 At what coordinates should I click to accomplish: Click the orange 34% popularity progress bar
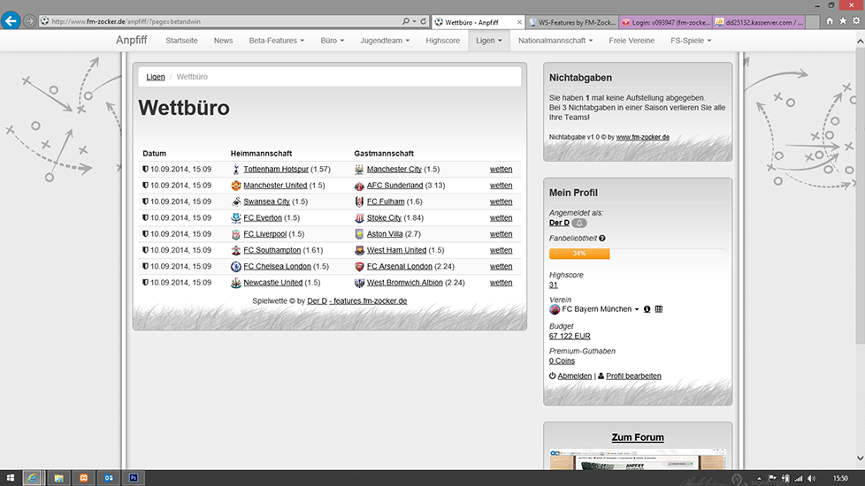(579, 254)
